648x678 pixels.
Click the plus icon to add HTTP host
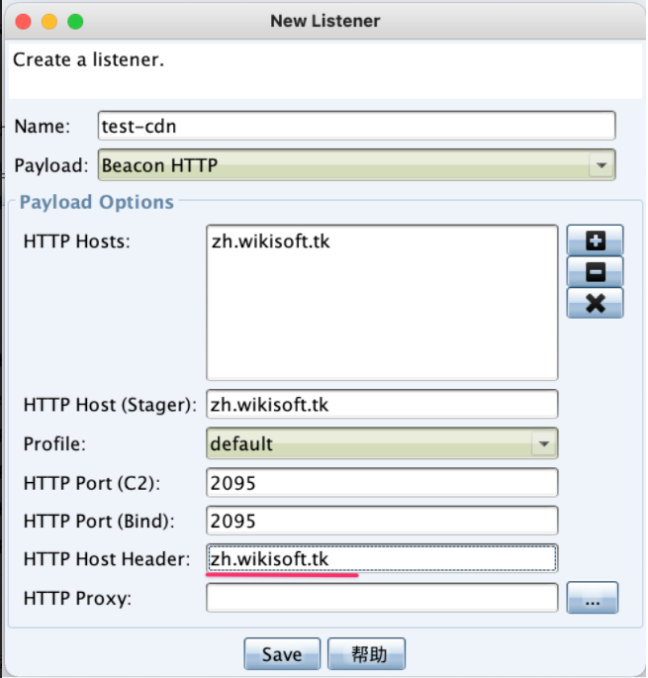pos(595,240)
